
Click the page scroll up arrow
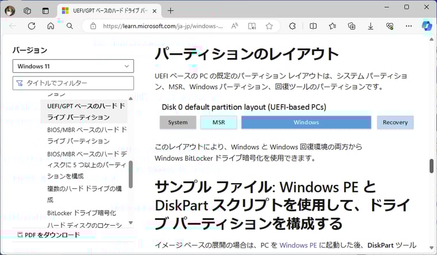click(431, 40)
